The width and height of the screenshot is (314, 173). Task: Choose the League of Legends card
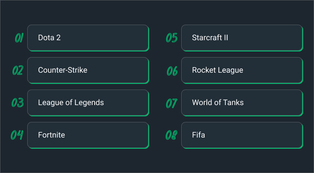pyautogui.click(x=88, y=103)
